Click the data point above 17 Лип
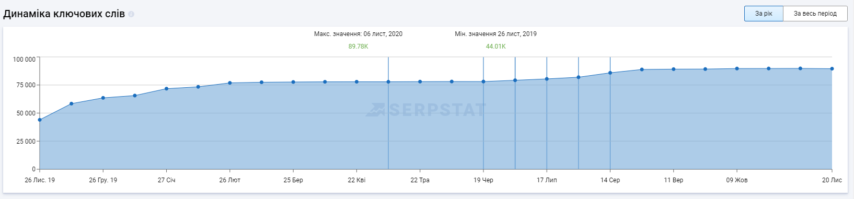 [547, 79]
